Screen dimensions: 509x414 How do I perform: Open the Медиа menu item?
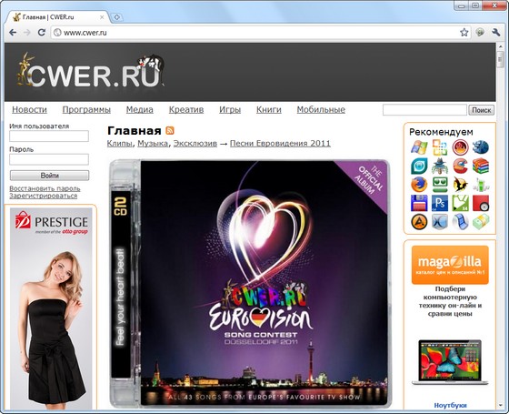[140, 110]
